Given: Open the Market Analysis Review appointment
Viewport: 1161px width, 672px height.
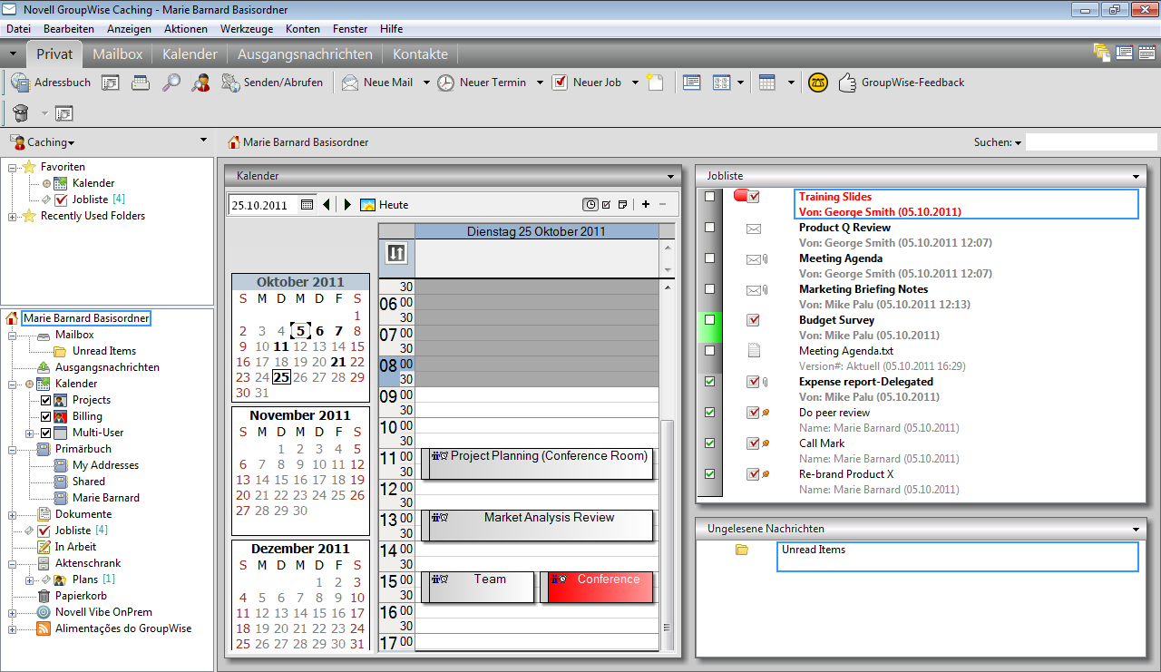Looking at the screenshot, I should [537, 525].
